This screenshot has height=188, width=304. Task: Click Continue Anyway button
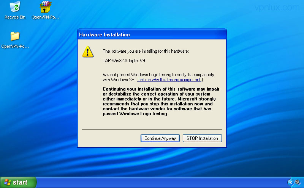pyautogui.click(x=160, y=138)
